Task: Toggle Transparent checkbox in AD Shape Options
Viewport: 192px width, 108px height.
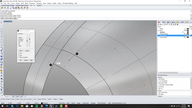Action: click(x=160, y=81)
